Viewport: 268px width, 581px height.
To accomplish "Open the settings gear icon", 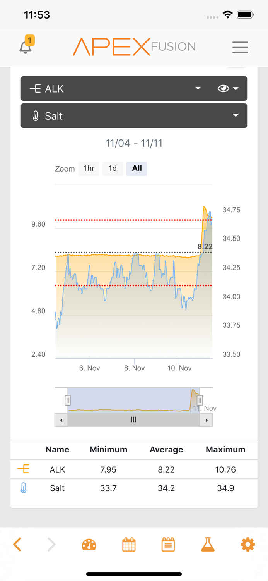I will coord(248,545).
